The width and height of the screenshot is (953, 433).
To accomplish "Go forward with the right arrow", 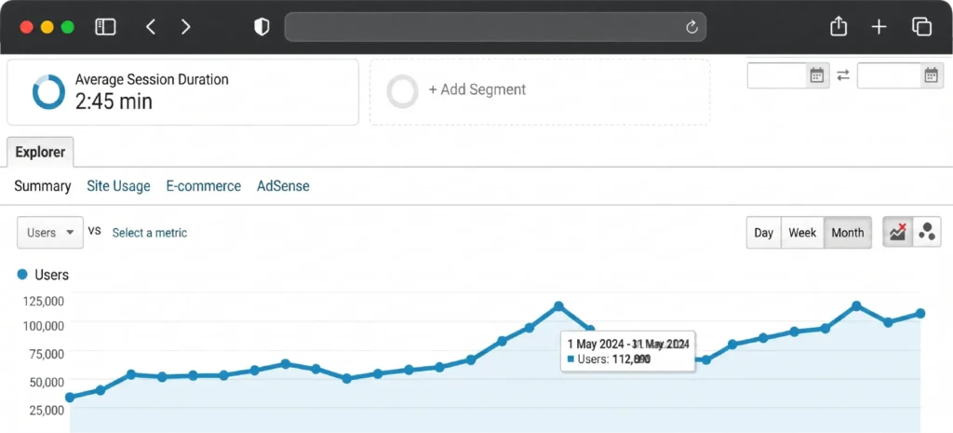I will 186,27.
